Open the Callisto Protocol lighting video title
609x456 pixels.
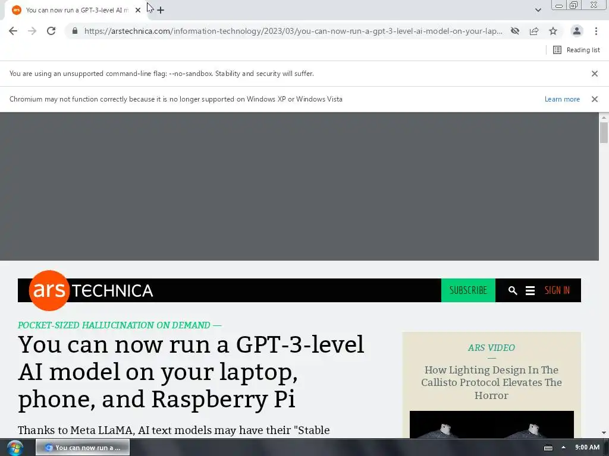(x=491, y=383)
